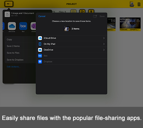This screenshot has height=128, width=143.
Task: Open the EXPORTS_5 image thumbnail
Action: (112, 24)
